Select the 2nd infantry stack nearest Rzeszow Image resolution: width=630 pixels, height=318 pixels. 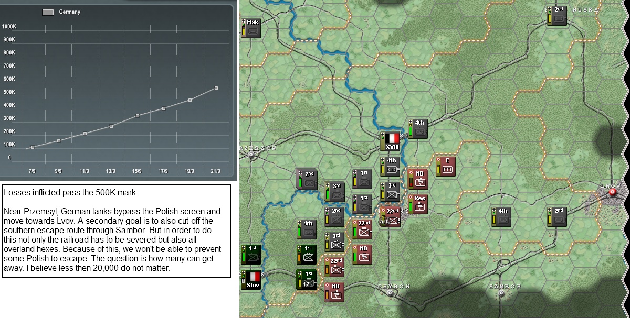[x=307, y=180]
